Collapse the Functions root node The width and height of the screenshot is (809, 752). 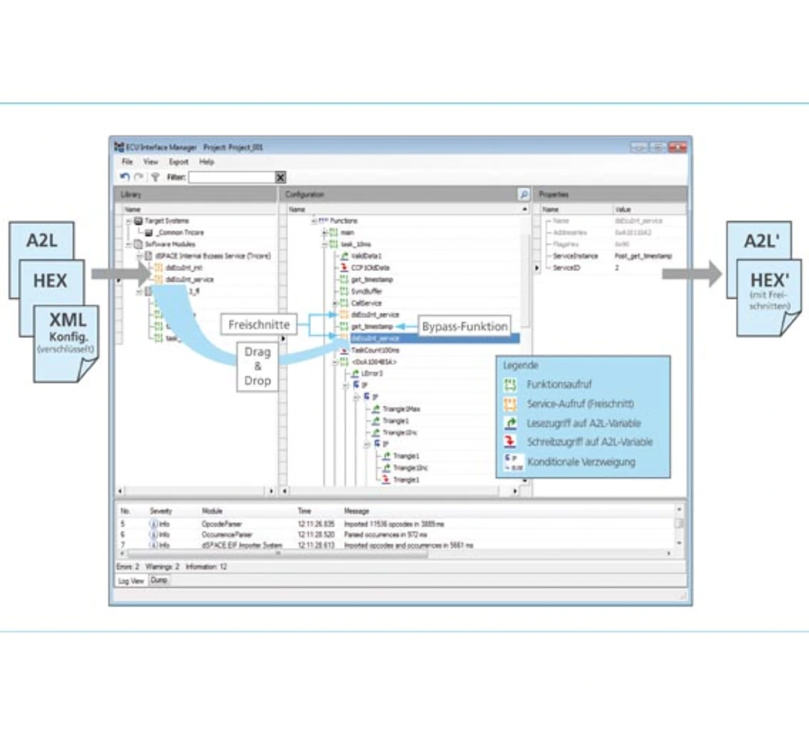pyautogui.click(x=313, y=221)
